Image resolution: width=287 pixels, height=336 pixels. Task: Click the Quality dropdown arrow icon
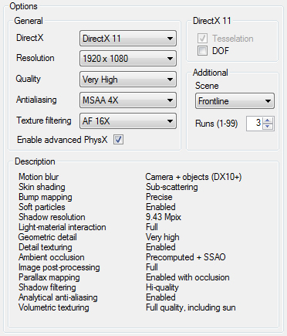[x=170, y=80]
